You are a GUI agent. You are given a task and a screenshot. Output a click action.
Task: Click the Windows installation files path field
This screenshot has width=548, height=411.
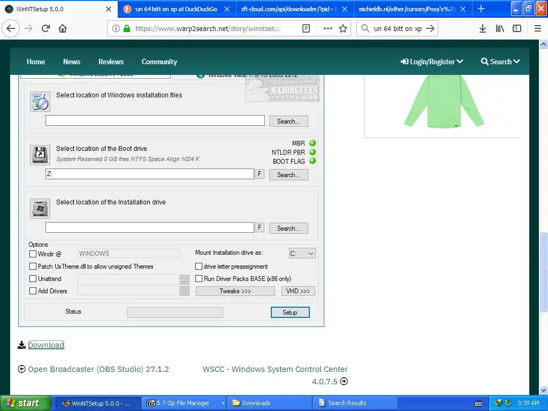click(x=155, y=120)
